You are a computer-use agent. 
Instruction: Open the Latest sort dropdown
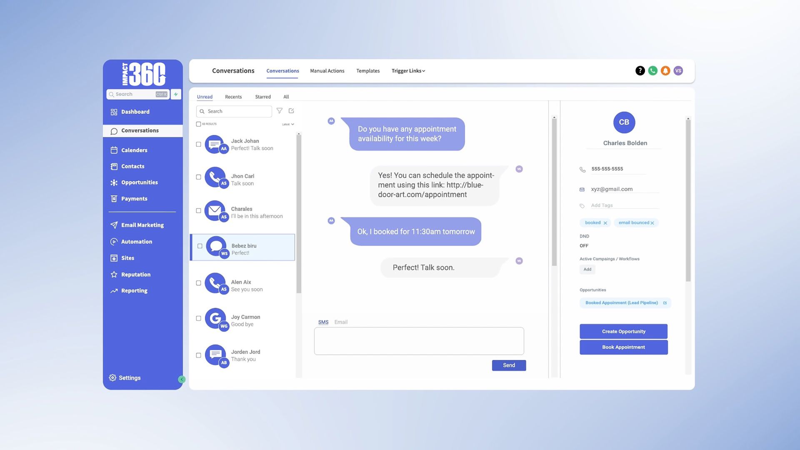point(287,124)
